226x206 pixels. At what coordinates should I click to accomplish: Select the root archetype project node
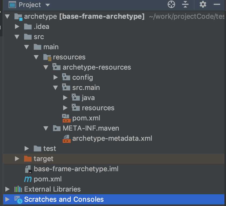40,17
